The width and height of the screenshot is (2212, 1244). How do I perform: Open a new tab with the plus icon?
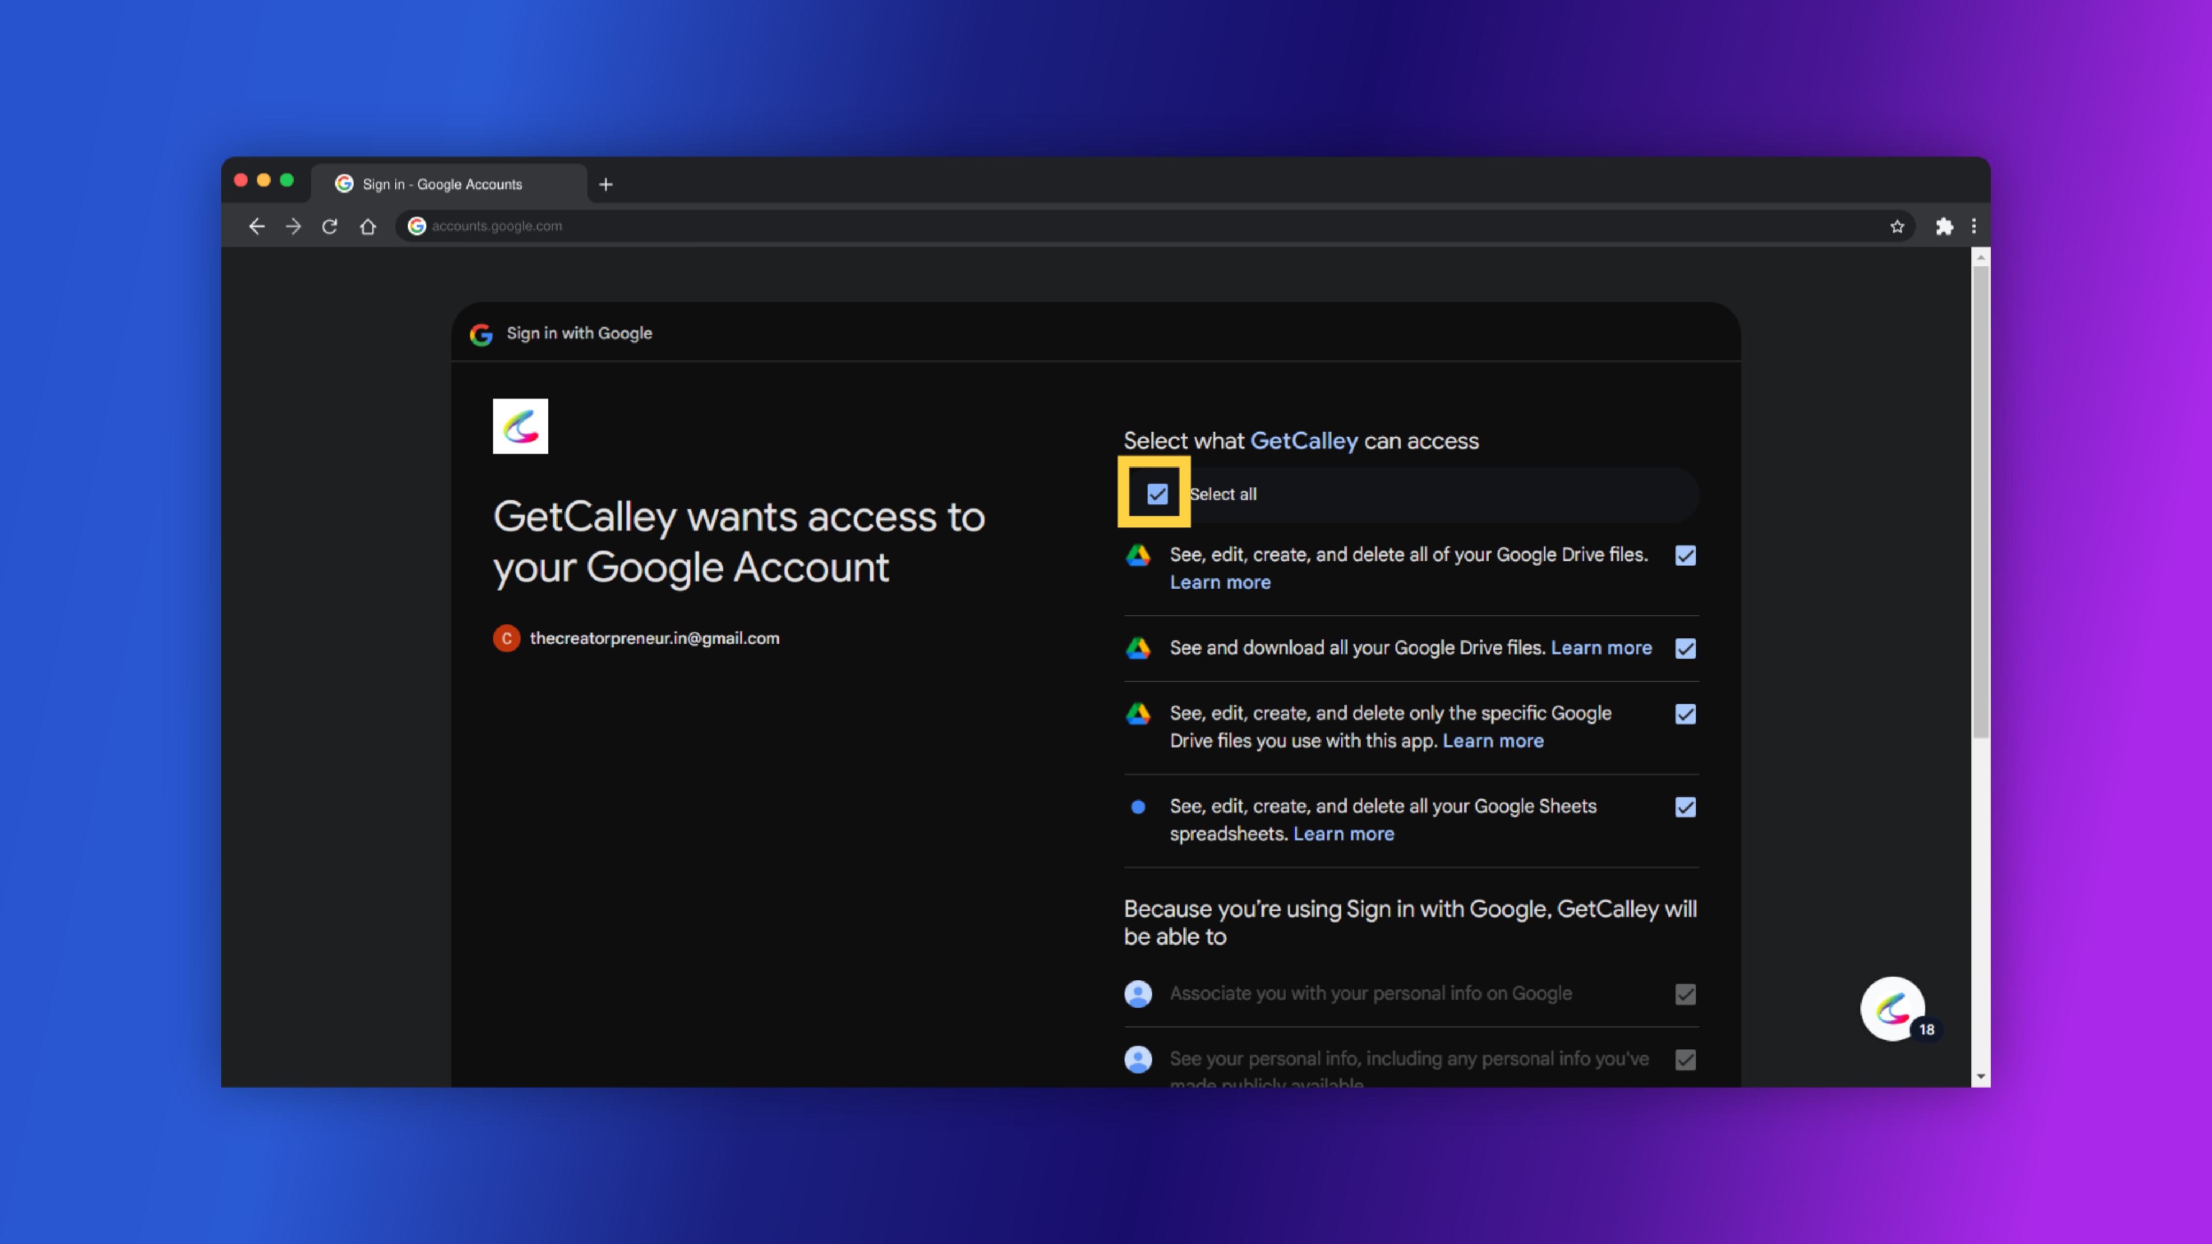[605, 184]
